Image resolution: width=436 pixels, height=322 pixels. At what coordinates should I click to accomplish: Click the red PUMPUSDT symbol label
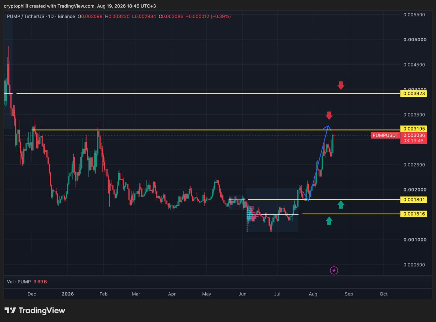pos(385,135)
